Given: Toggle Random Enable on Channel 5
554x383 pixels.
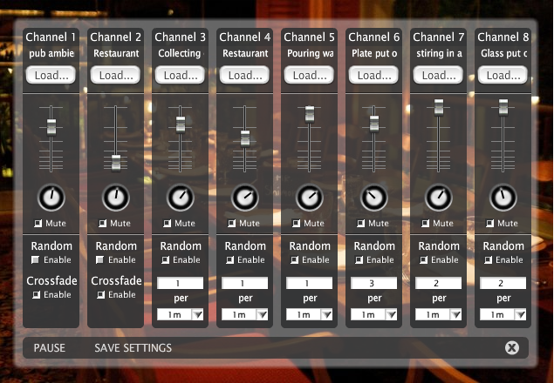Looking at the screenshot, I should (x=294, y=260).
